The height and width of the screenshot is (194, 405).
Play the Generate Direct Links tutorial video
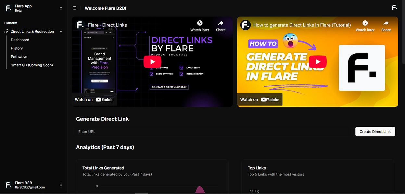pyautogui.click(x=318, y=62)
